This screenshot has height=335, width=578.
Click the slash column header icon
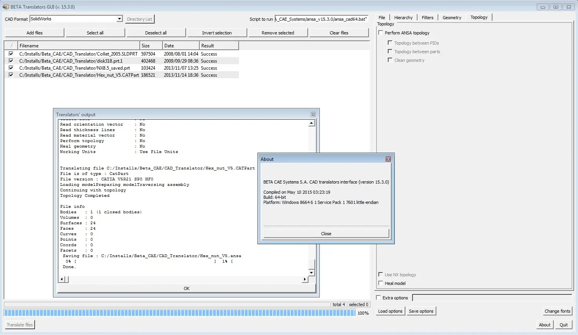pos(11,46)
